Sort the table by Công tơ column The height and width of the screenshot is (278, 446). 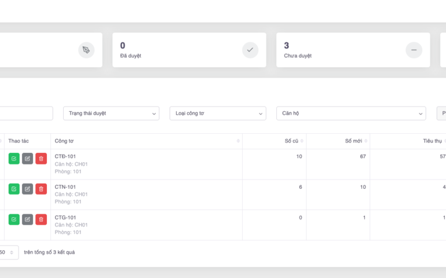[x=238, y=141]
